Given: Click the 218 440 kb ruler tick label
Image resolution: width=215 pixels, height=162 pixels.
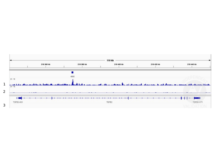Looking at the screenshot, I should pyautogui.click(x=192, y=64).
